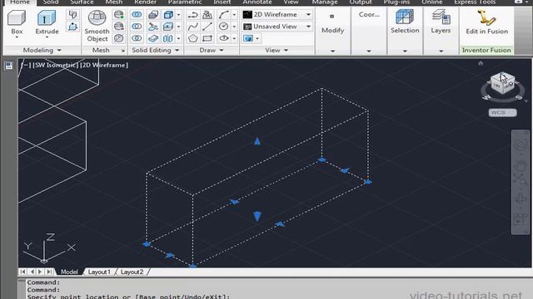Open the Mesh panel dialog launcher arrow
This screenshot has height=299, width=533.
[x=122, y=51]
